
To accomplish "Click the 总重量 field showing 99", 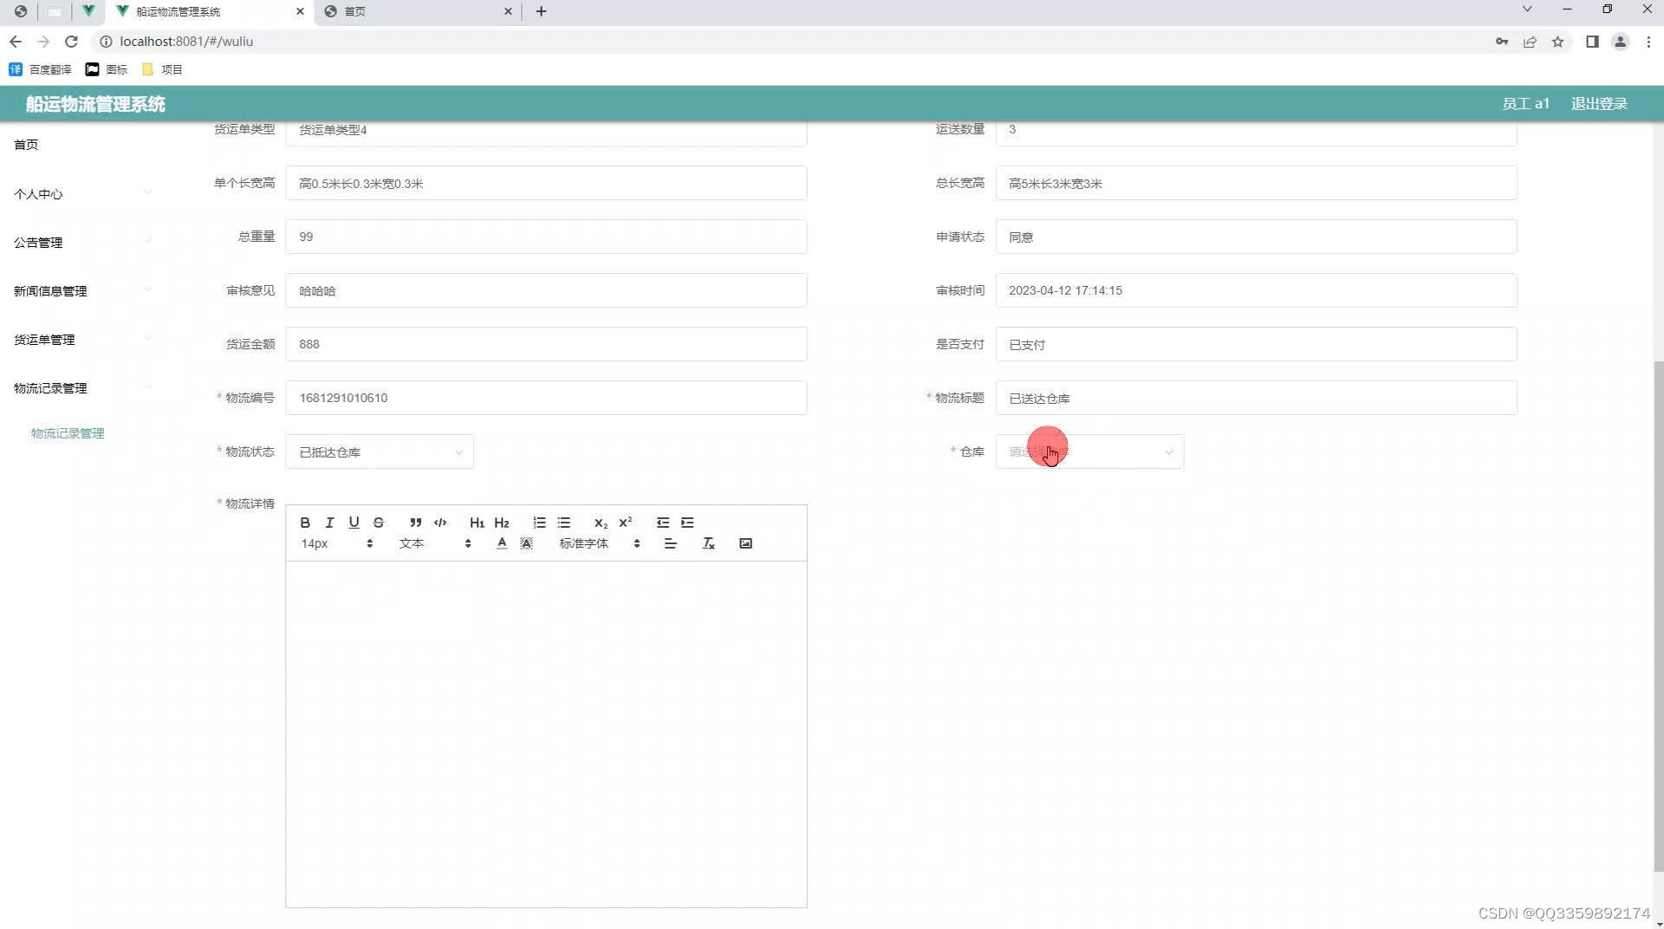I will tap(546, 237).
